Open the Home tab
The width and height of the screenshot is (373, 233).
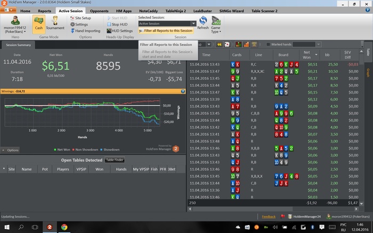(x=25, y=11)
